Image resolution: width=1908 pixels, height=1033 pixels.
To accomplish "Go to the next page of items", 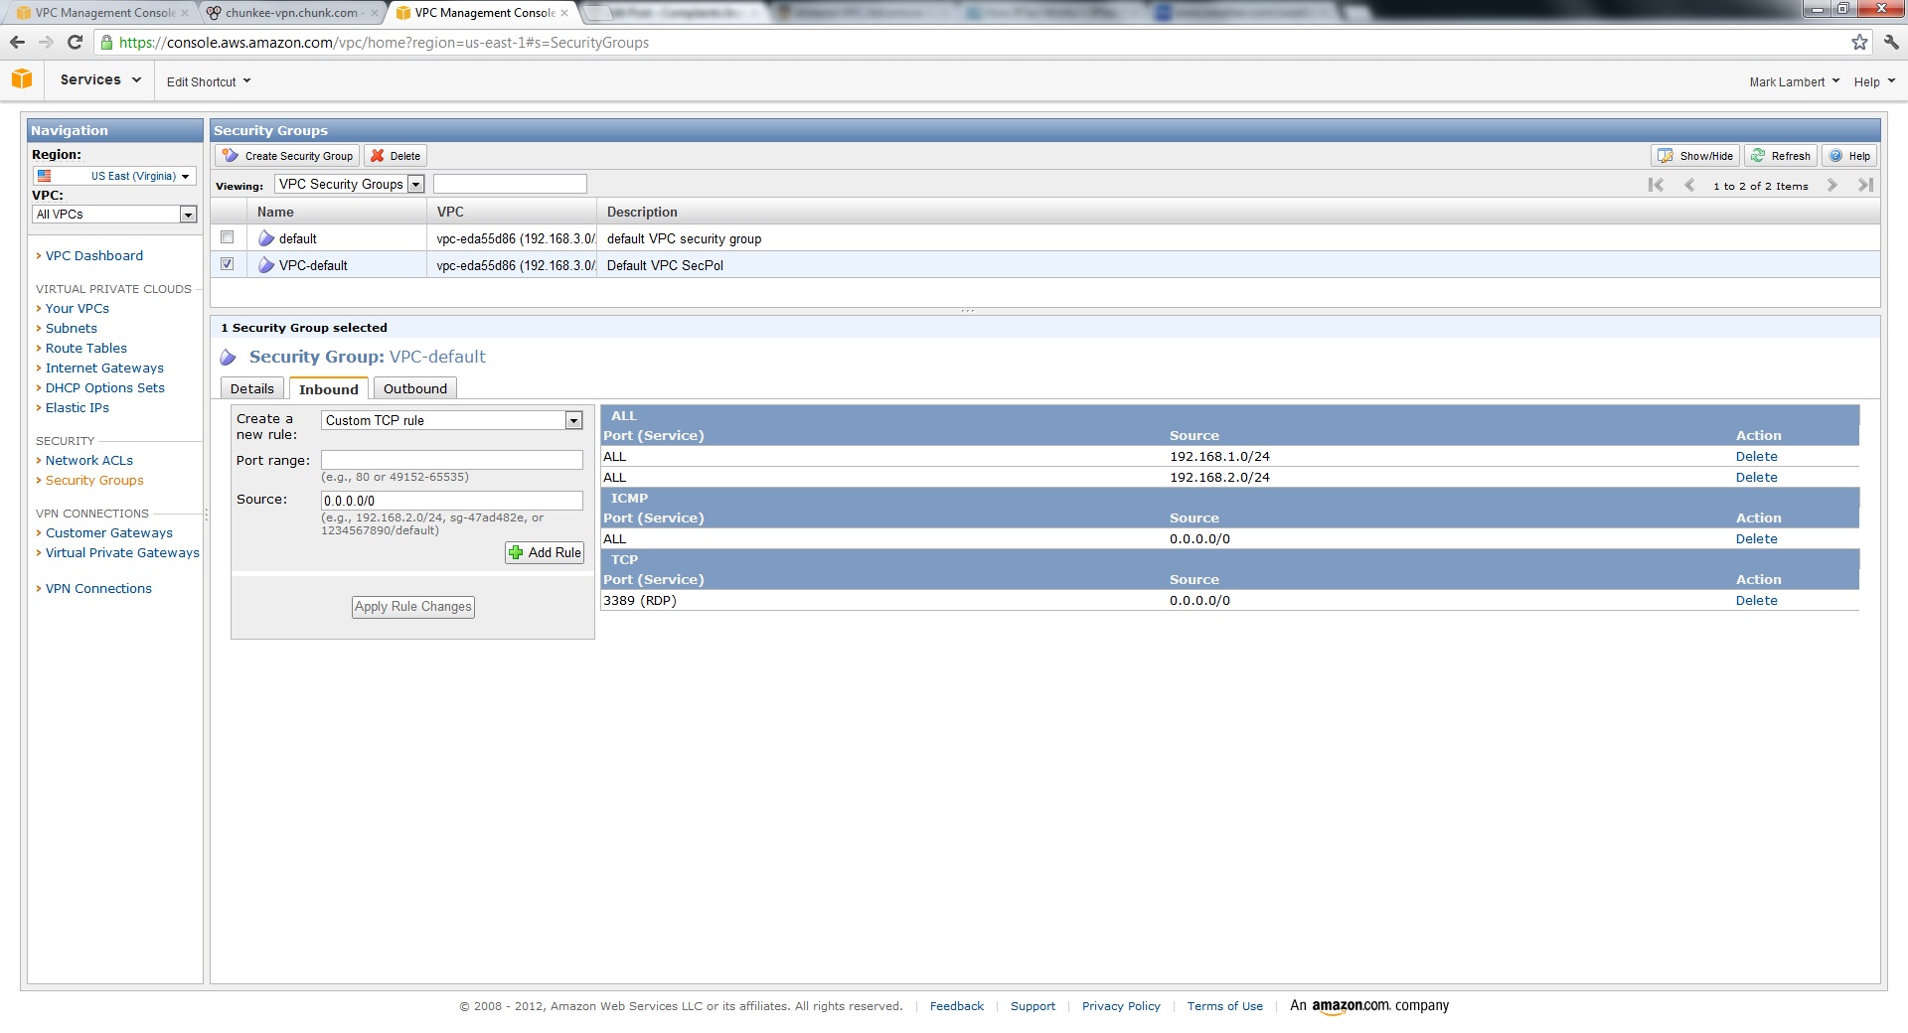I will [1832, 186].
